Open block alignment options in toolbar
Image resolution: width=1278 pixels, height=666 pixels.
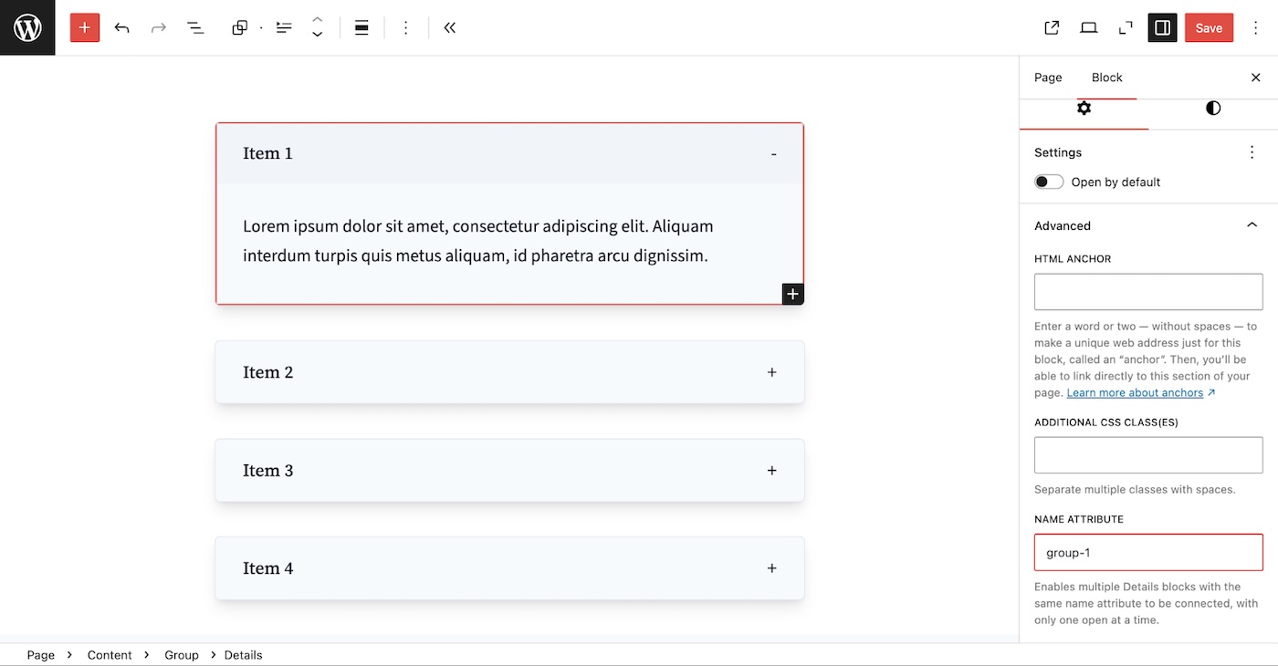[361, 27]
